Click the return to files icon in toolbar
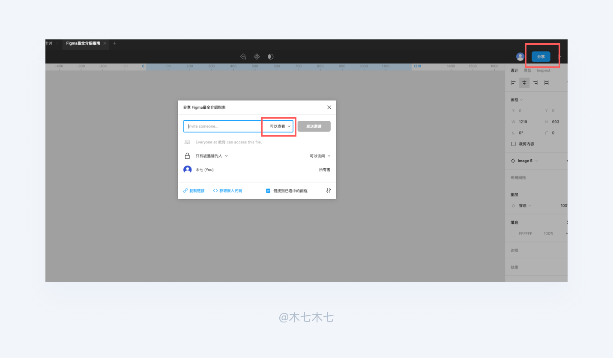This screenshot has height=358, width=613. point(243,57)
